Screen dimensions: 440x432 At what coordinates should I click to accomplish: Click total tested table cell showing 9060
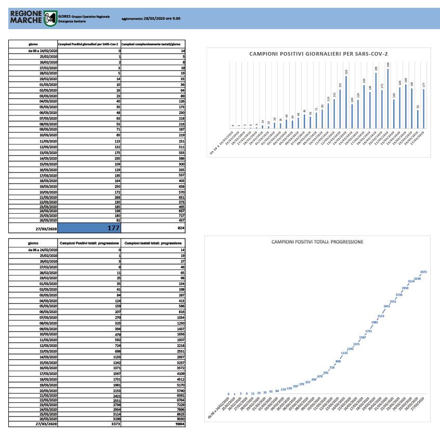(x=153, y=419)
